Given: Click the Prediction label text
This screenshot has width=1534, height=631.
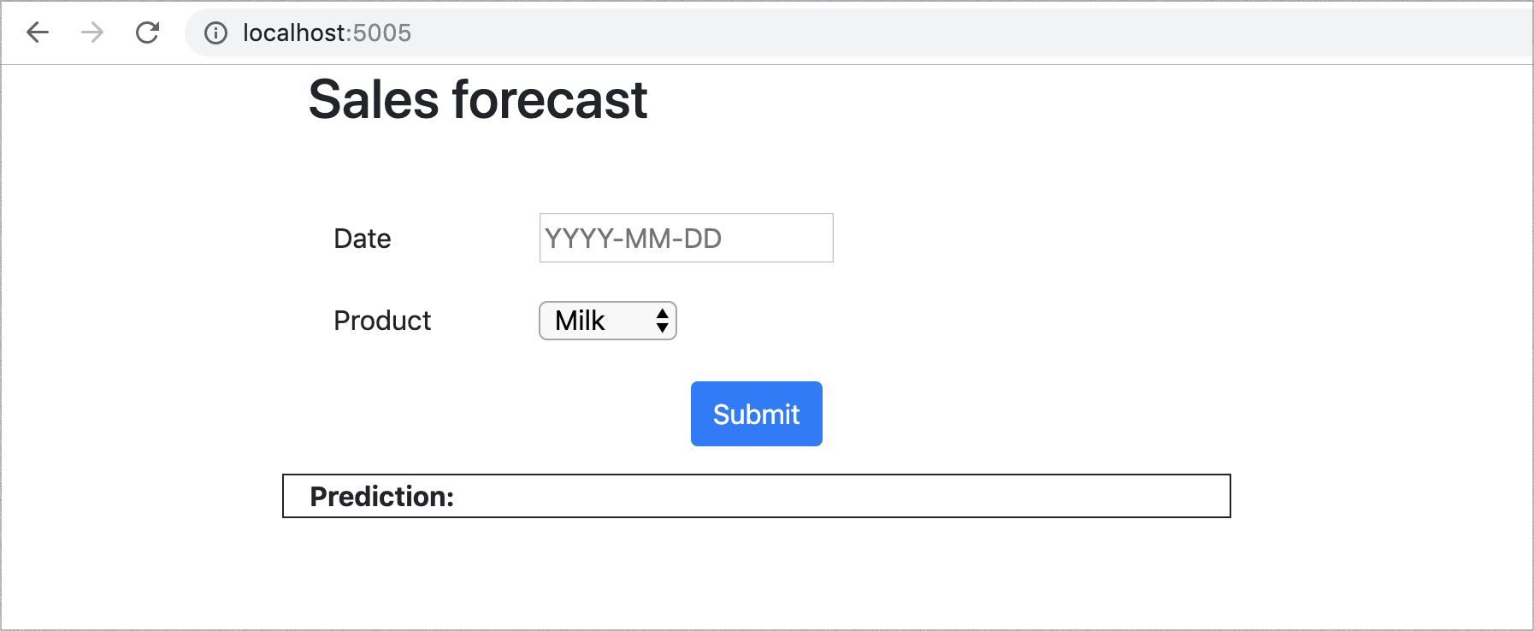Looking at the screenshot, I should 381,497.
